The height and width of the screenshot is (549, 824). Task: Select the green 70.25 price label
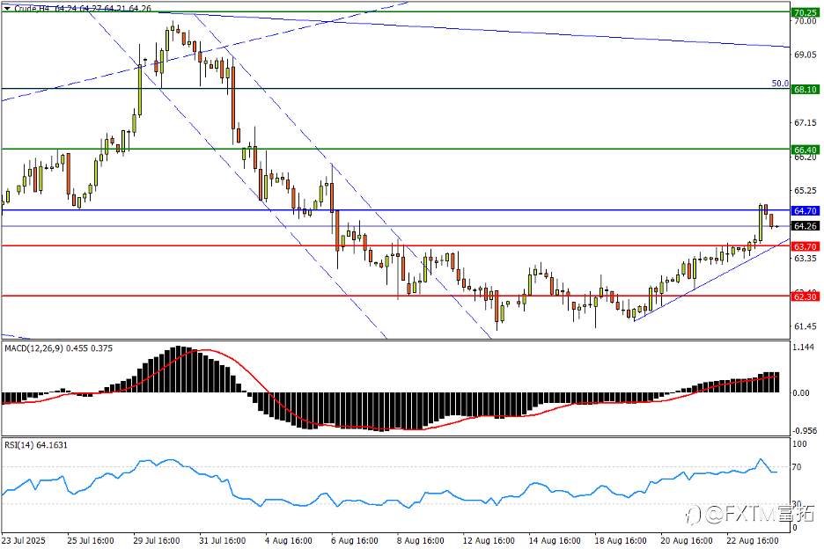coord(806,12)
